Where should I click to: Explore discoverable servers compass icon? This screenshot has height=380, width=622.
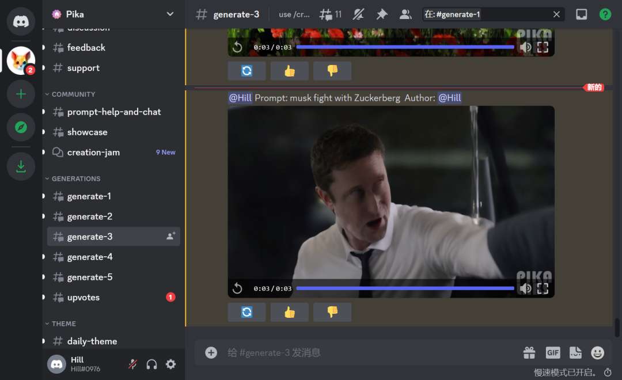pyautogui.click(x=21, y=127)
